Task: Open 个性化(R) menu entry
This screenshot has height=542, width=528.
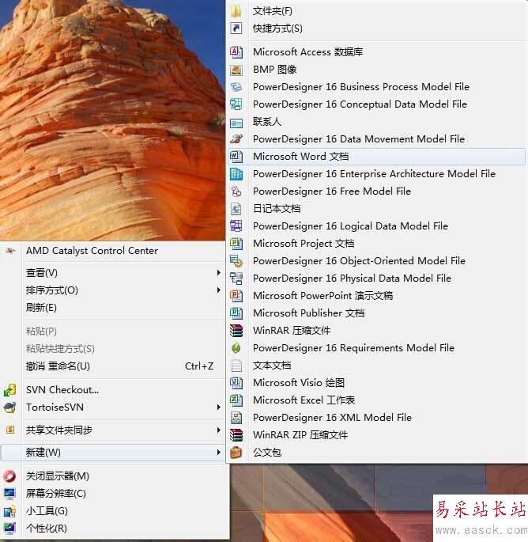Action: click(x=113, y=529)
